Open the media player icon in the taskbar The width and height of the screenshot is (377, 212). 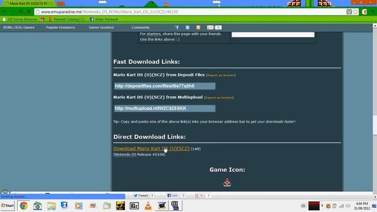point(78,206)
